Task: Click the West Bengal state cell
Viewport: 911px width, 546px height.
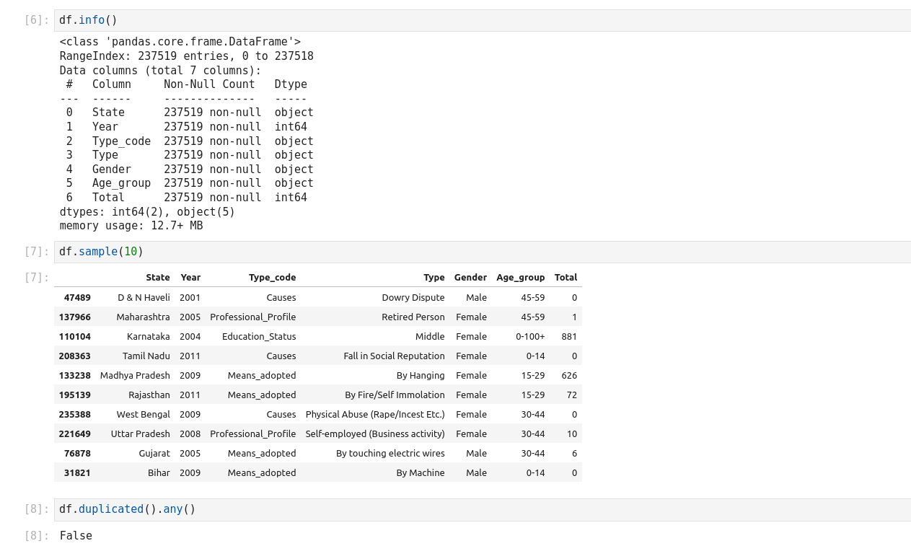Action: click(x=143, y=414)
